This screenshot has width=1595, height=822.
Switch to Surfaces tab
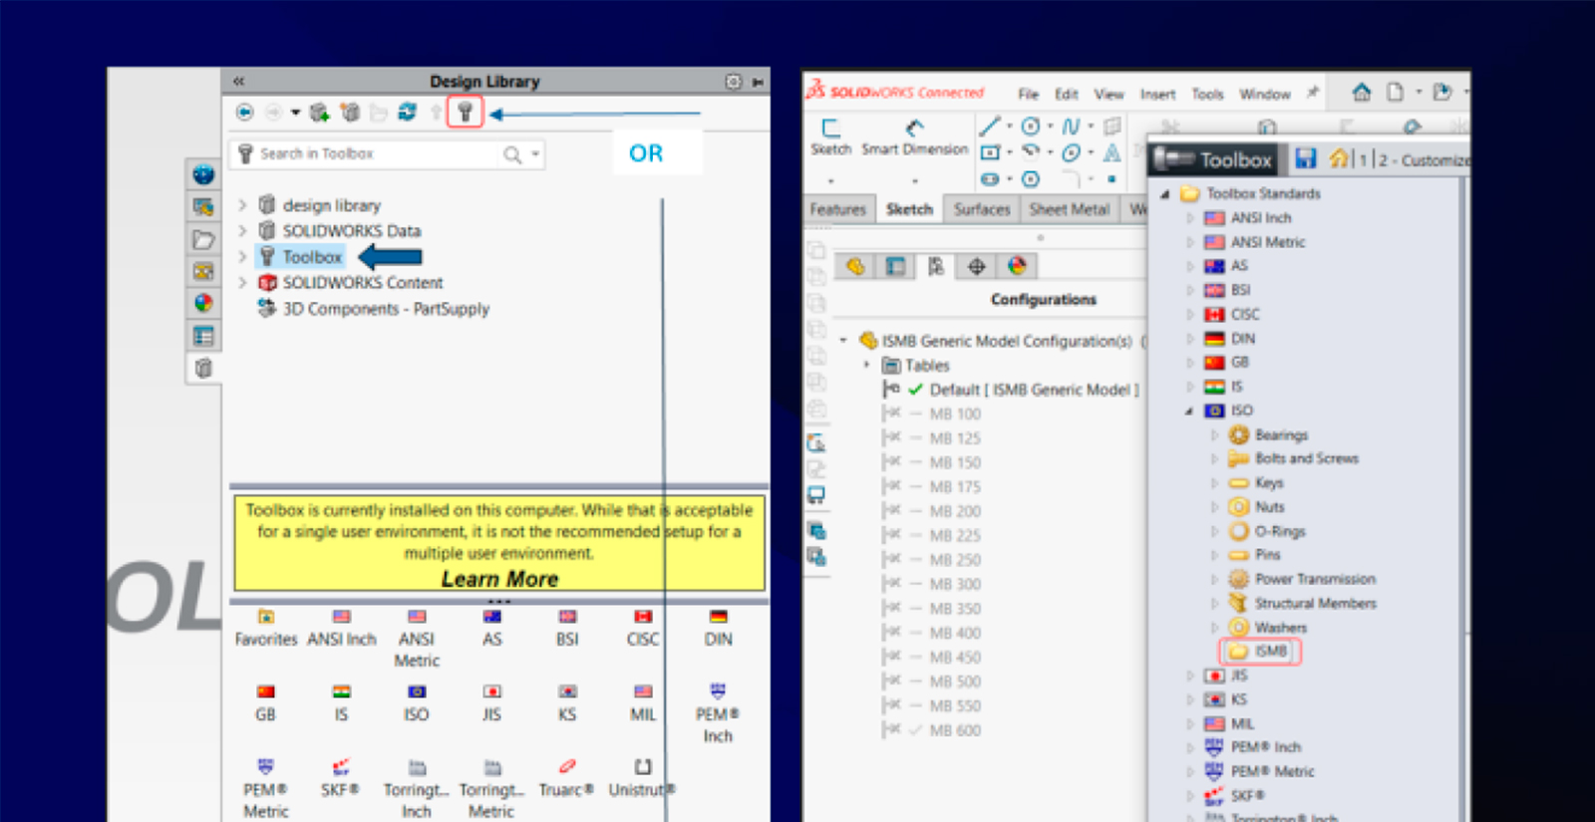[x=982, y=209]
